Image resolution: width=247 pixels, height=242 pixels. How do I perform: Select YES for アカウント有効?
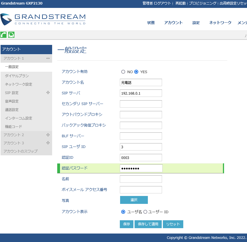pos(136,72)
